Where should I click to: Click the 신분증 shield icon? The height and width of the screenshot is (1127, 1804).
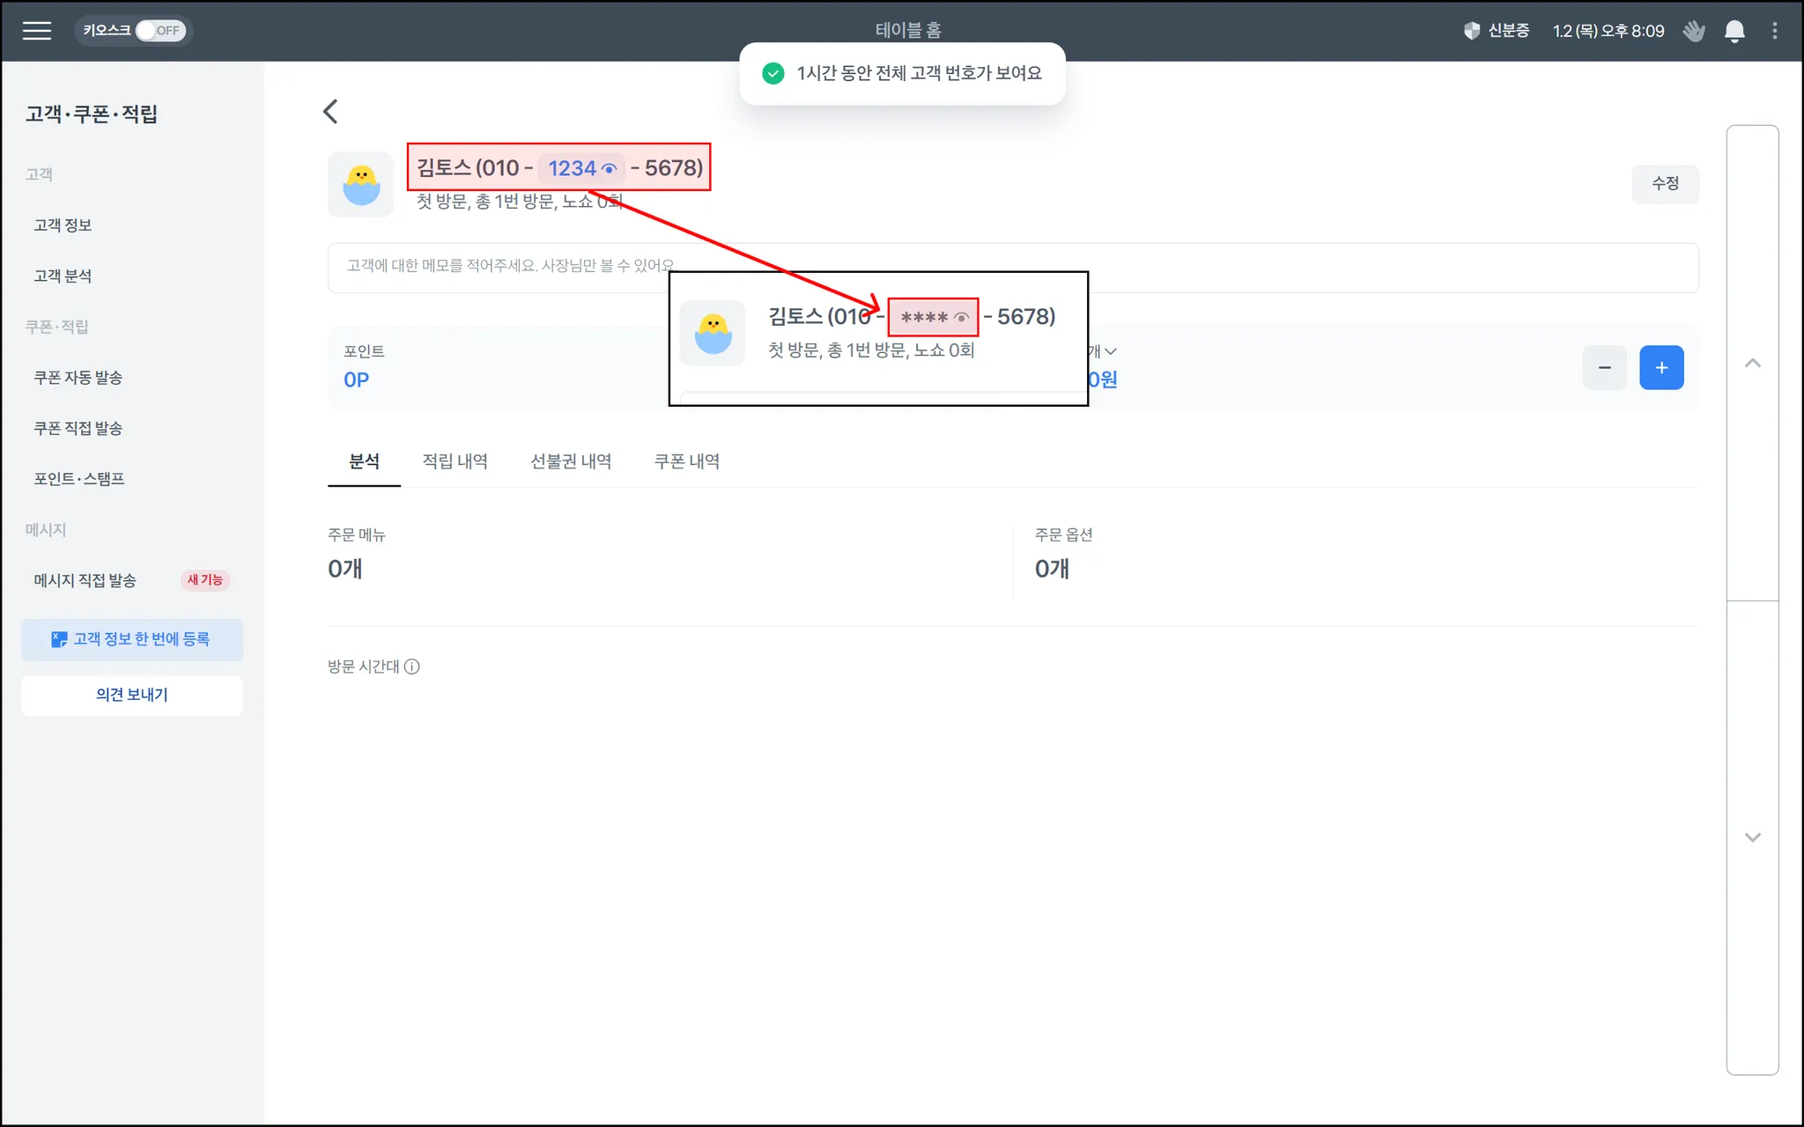[1471, 31]
